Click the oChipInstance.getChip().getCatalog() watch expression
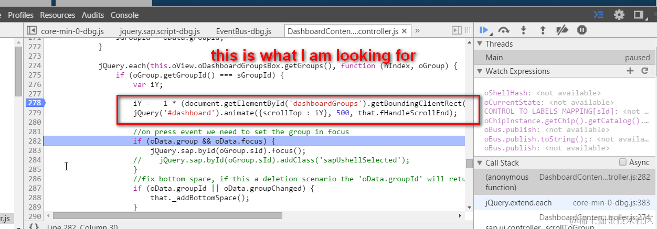This screenshot has height=229, width=657. 567,121
